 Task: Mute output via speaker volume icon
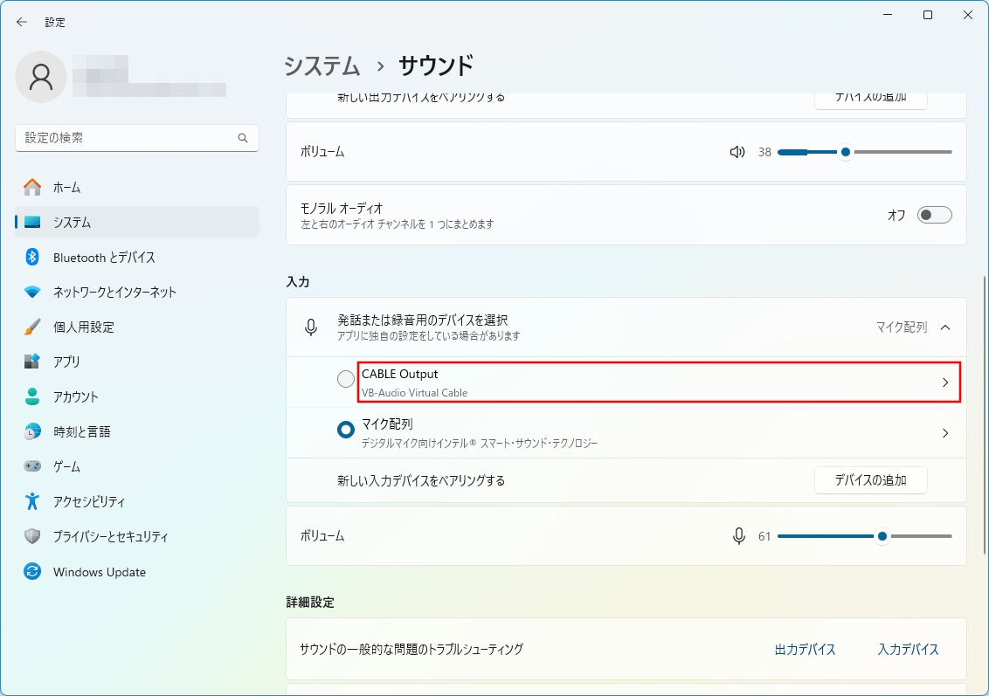click(x=737, y=152)
